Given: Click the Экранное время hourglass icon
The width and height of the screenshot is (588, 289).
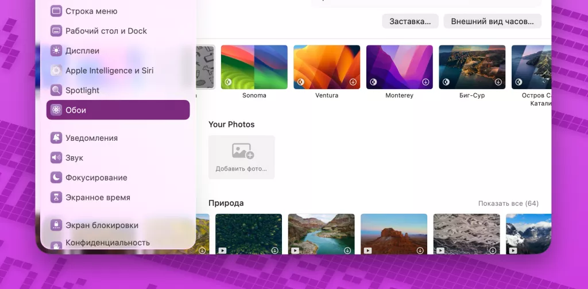Looking at the screenshot, I should pos(56,197).
